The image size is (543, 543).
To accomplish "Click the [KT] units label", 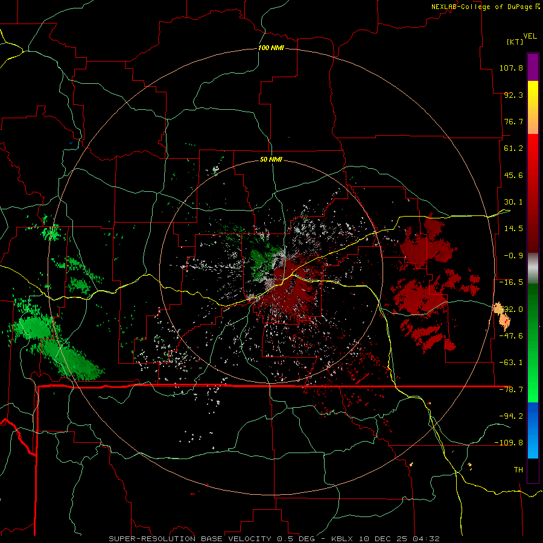I will (x=515, y=42).
